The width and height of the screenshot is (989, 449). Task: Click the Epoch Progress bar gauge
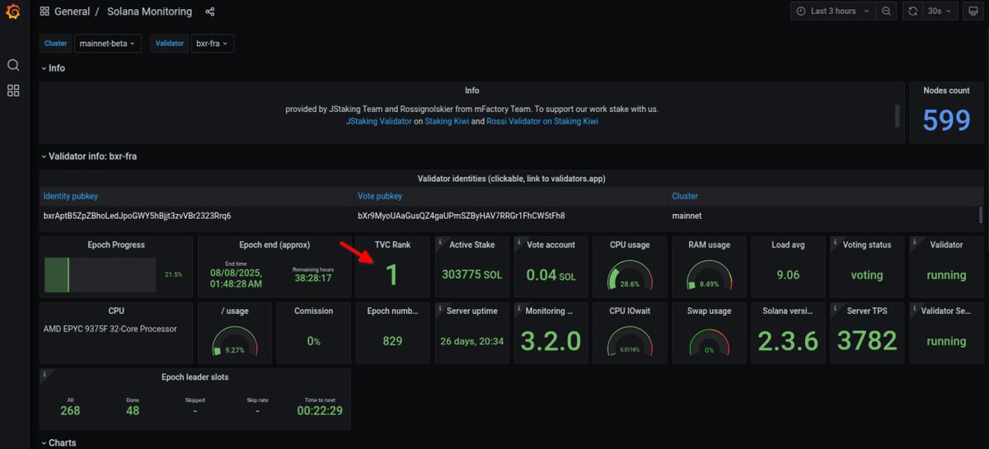[x=100, y=274]
